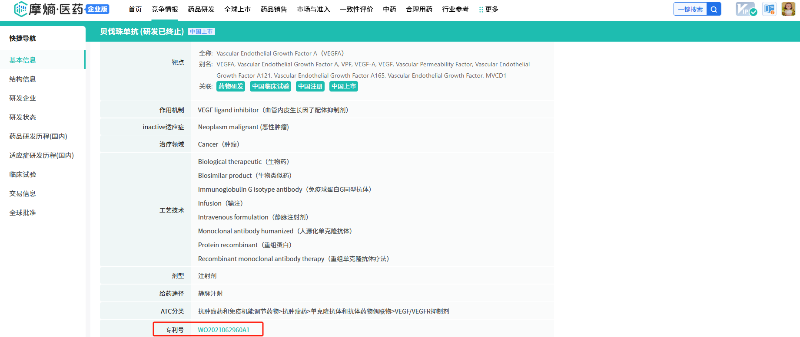Open the VIP membership badge

point(746,9)
